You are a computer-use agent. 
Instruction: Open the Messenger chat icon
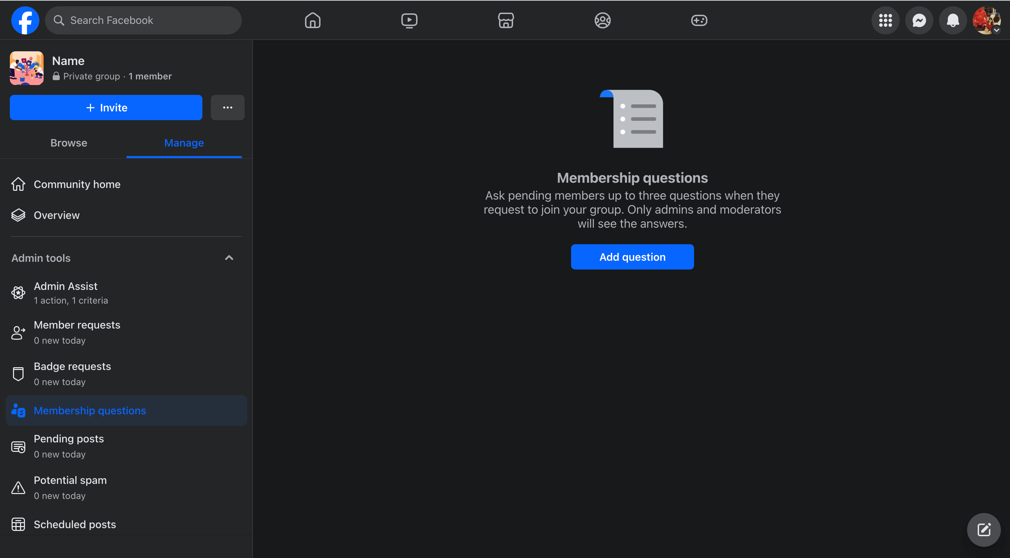pos(919,20)
